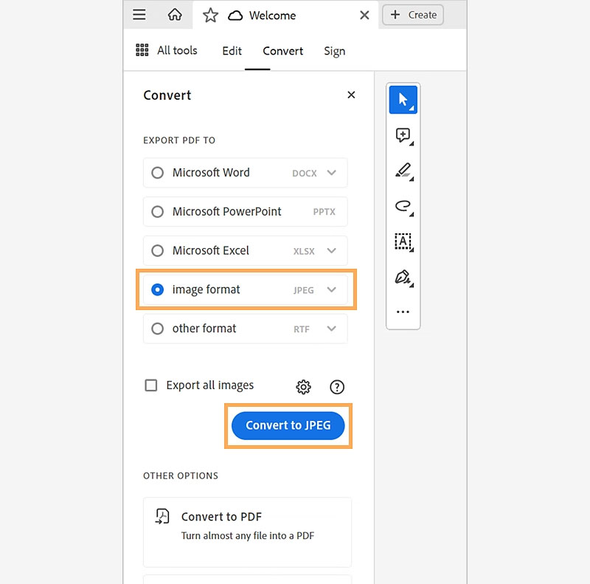Open conversion settings gear icon
The image size is (590, 584).
point(303,387)
